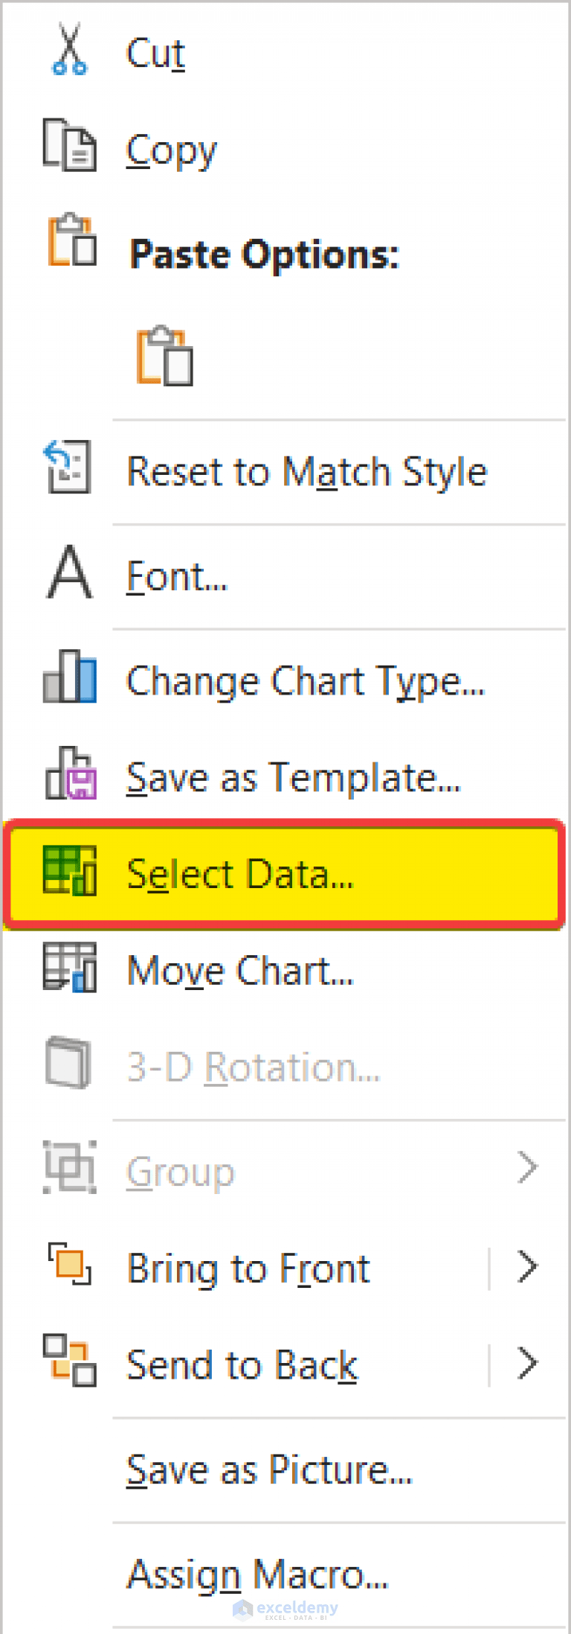
Task: Click the Change Chart Type bar-chart icon
Action: (x=68, y=679)
